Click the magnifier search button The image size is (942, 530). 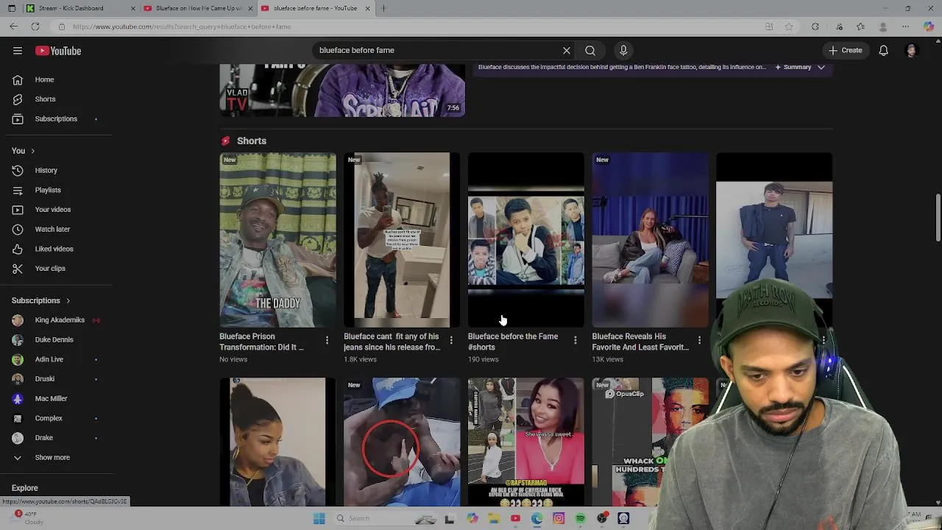(590, 51)
